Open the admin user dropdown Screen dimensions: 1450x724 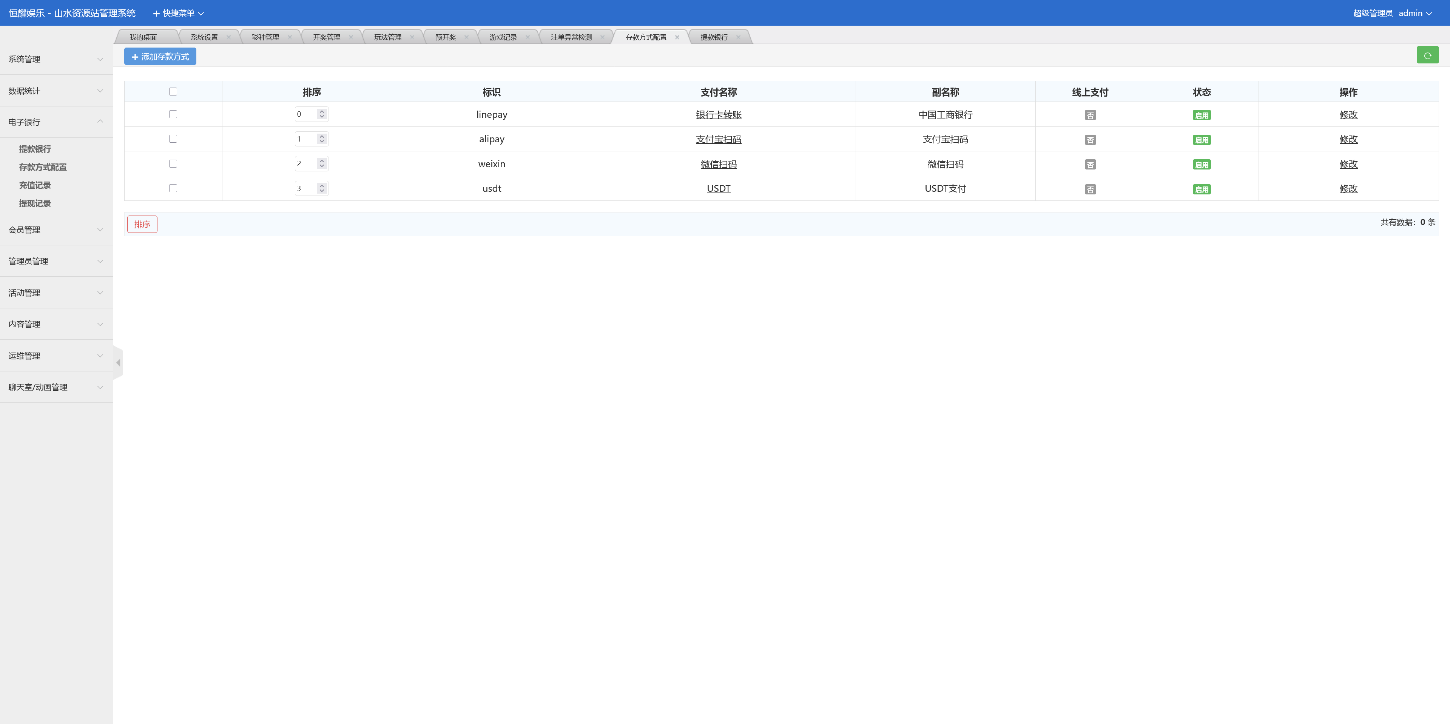coord(1415,13)
